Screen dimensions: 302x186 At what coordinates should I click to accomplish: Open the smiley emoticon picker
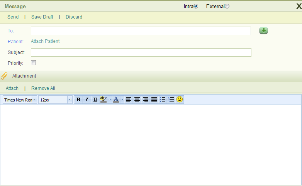[180, 100]
